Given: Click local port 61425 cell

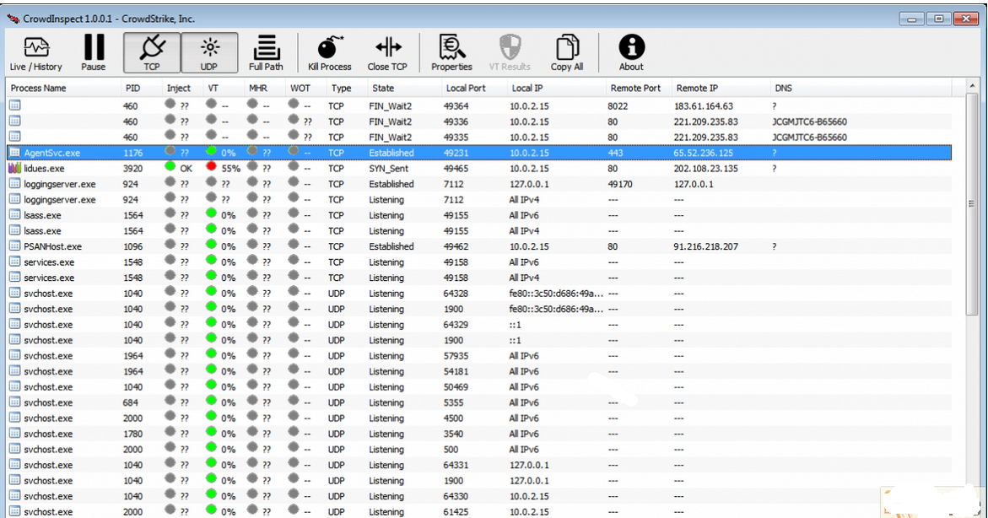Looking at the screenshot, I should [x=456, y=512].
